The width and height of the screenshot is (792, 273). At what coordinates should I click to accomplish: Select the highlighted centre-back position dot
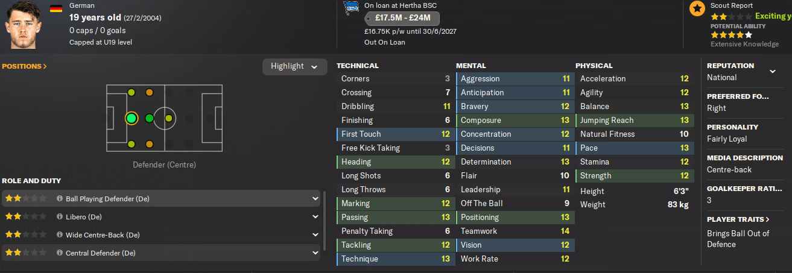(131, 118)
